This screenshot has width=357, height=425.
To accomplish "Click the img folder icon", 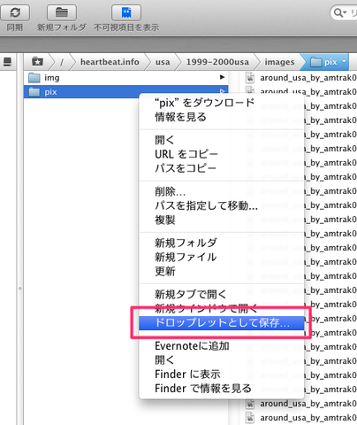I will click(34, 78).
